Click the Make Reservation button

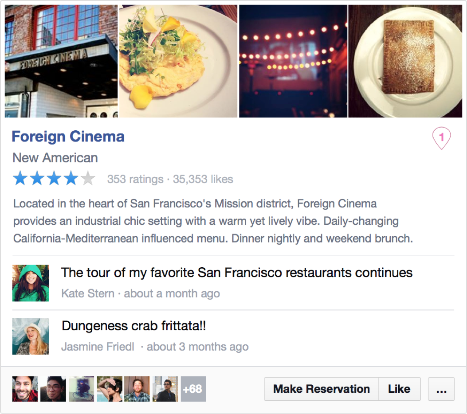click(321, 389)
